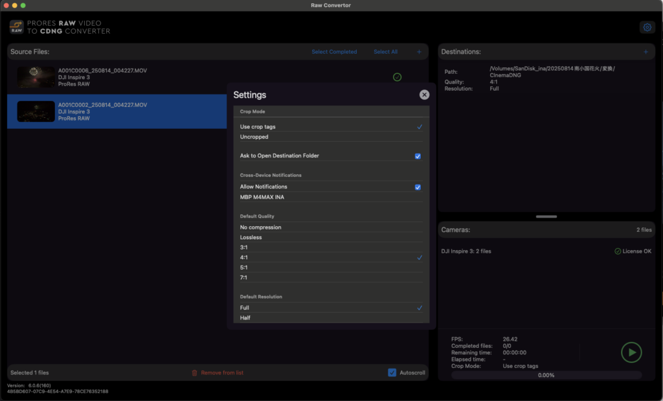The height and width of the screenshot is (401, 663).
Task: Click the Default Quality section header
Action: [x=257, y=216]
